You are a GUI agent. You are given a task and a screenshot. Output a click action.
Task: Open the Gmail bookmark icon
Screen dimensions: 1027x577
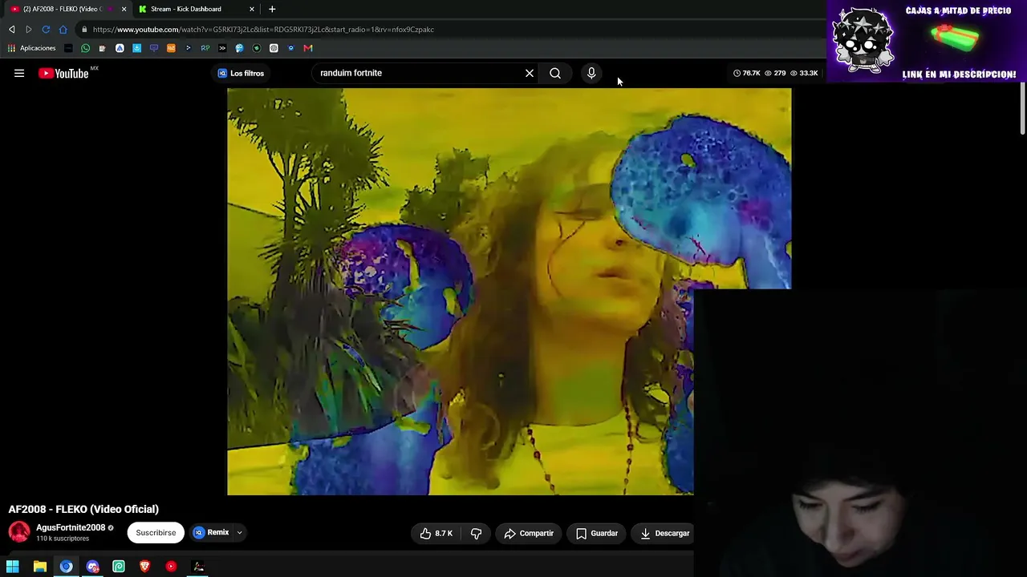tap(308, 48)
